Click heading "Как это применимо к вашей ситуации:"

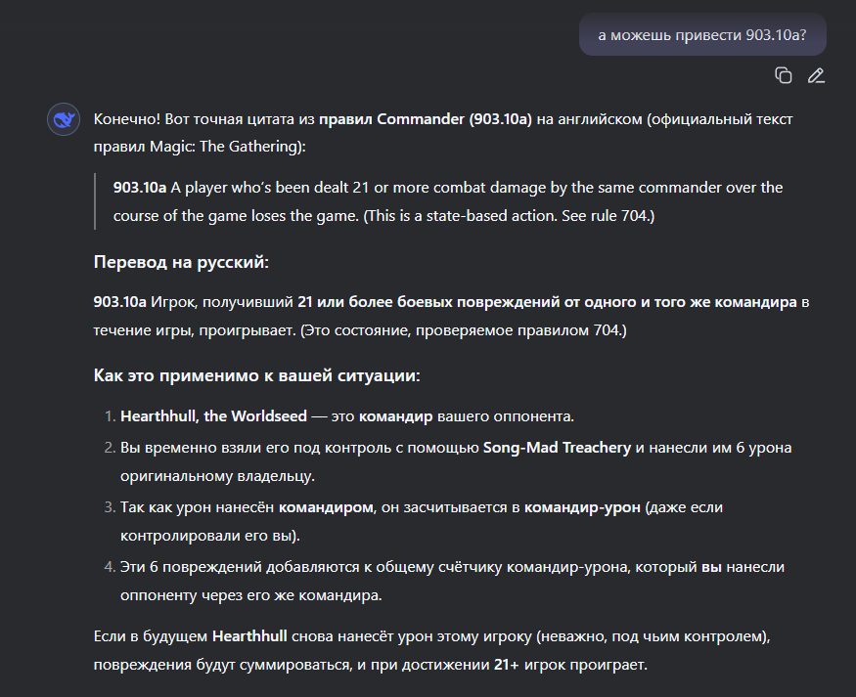(x=257, y=375)
